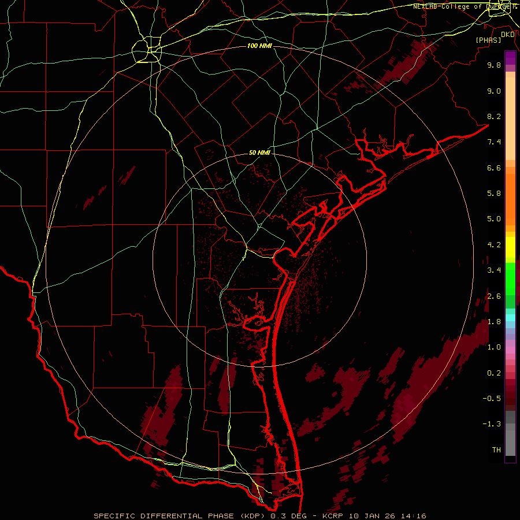
Task: Click the 5.0 value on the color scale
Action: point(494,219)
